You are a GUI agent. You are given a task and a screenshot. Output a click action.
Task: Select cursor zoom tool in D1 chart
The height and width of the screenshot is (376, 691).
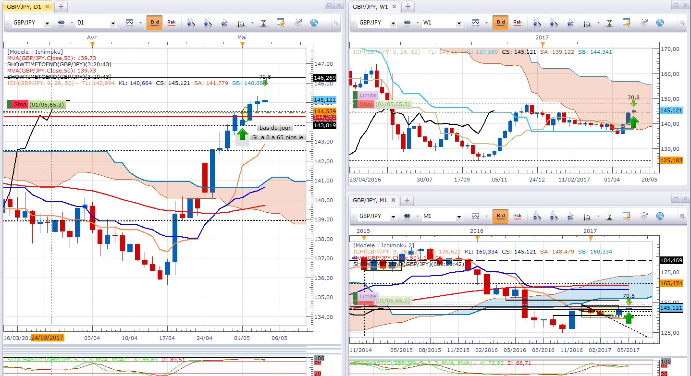point(224,23)
